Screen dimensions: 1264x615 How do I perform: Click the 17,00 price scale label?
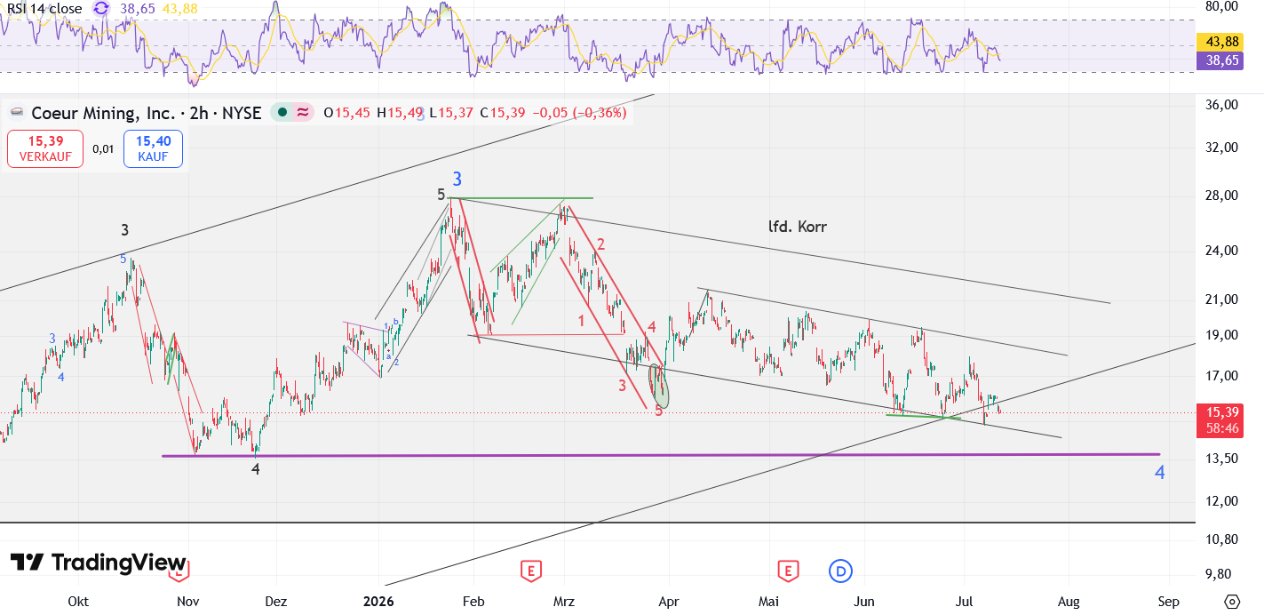1222,376
